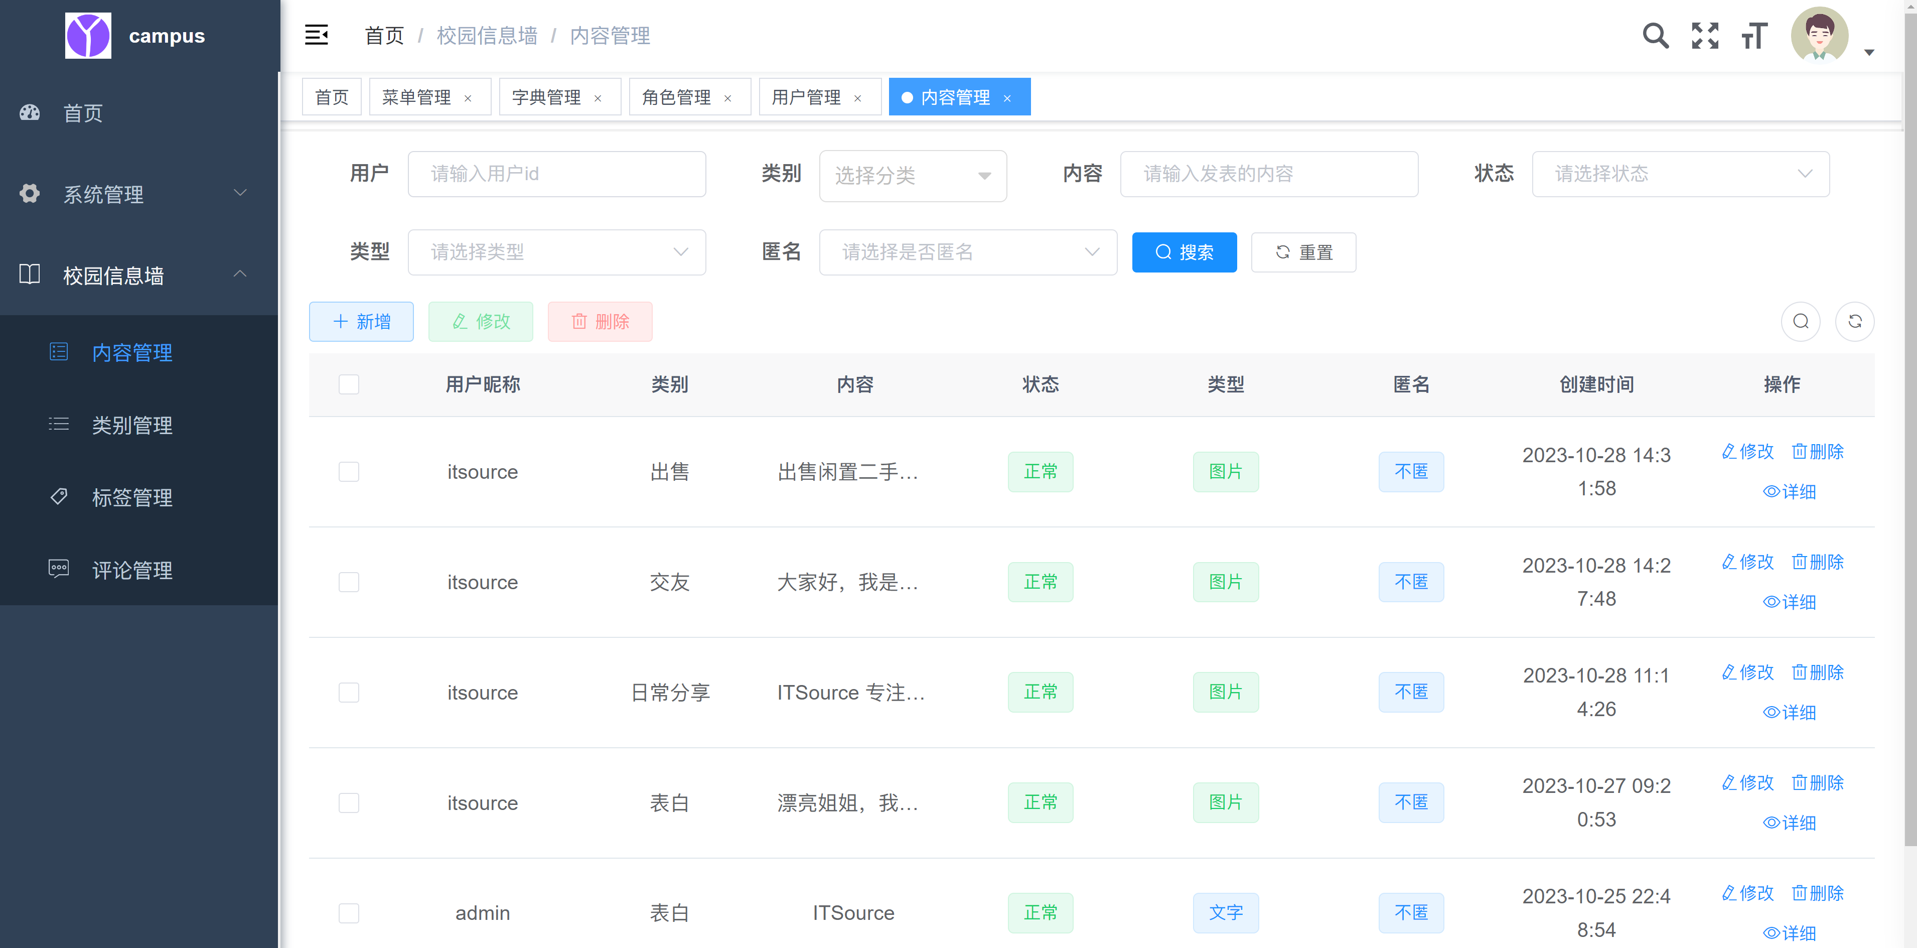Click 修改 on the 漂亮姐姐 row

point(1747,783)
